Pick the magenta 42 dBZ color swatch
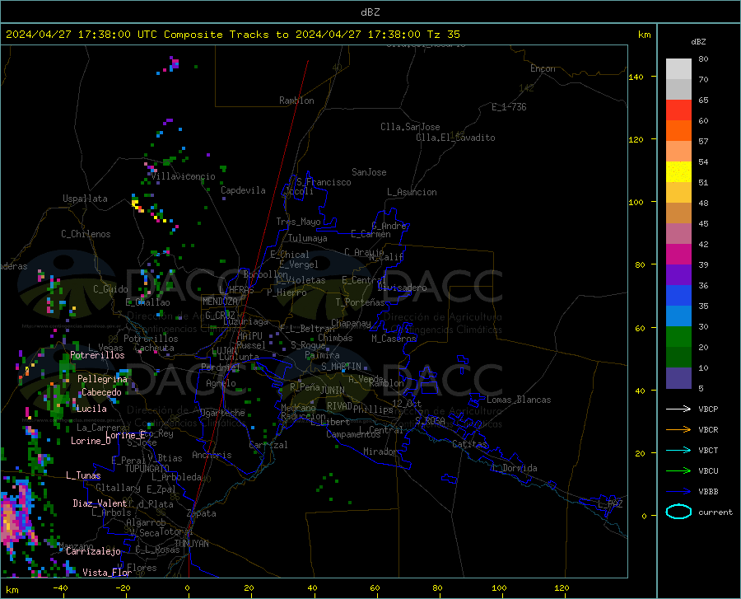 pyautogui.click(x=678, y=254)
